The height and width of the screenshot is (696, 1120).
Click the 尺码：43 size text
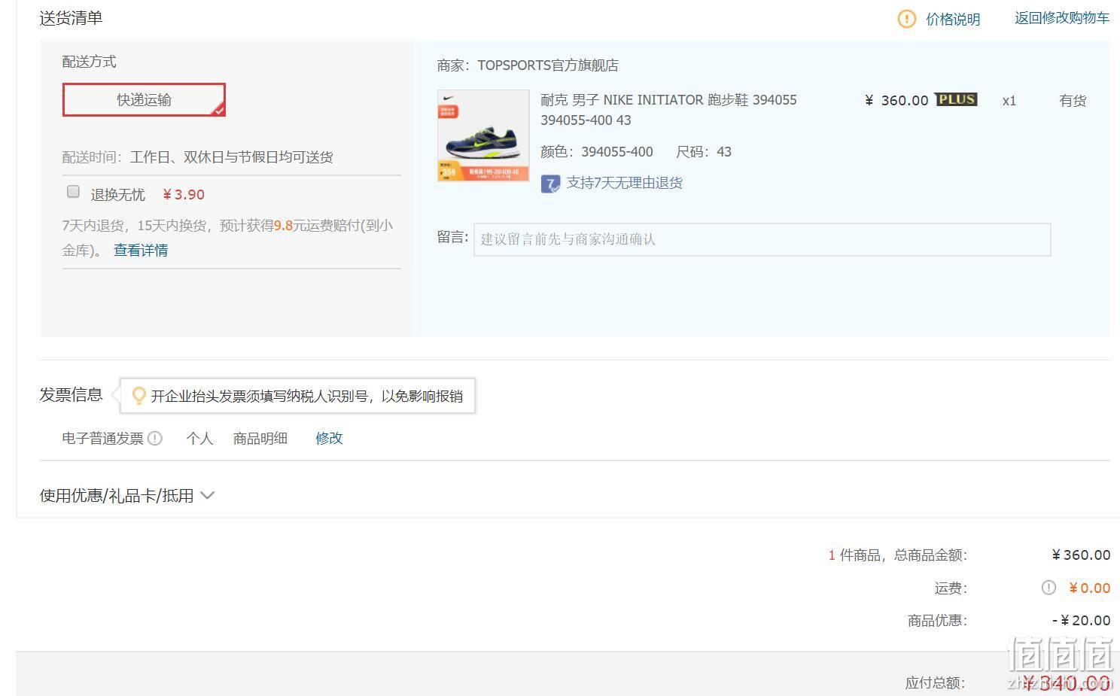pos(704,152)
